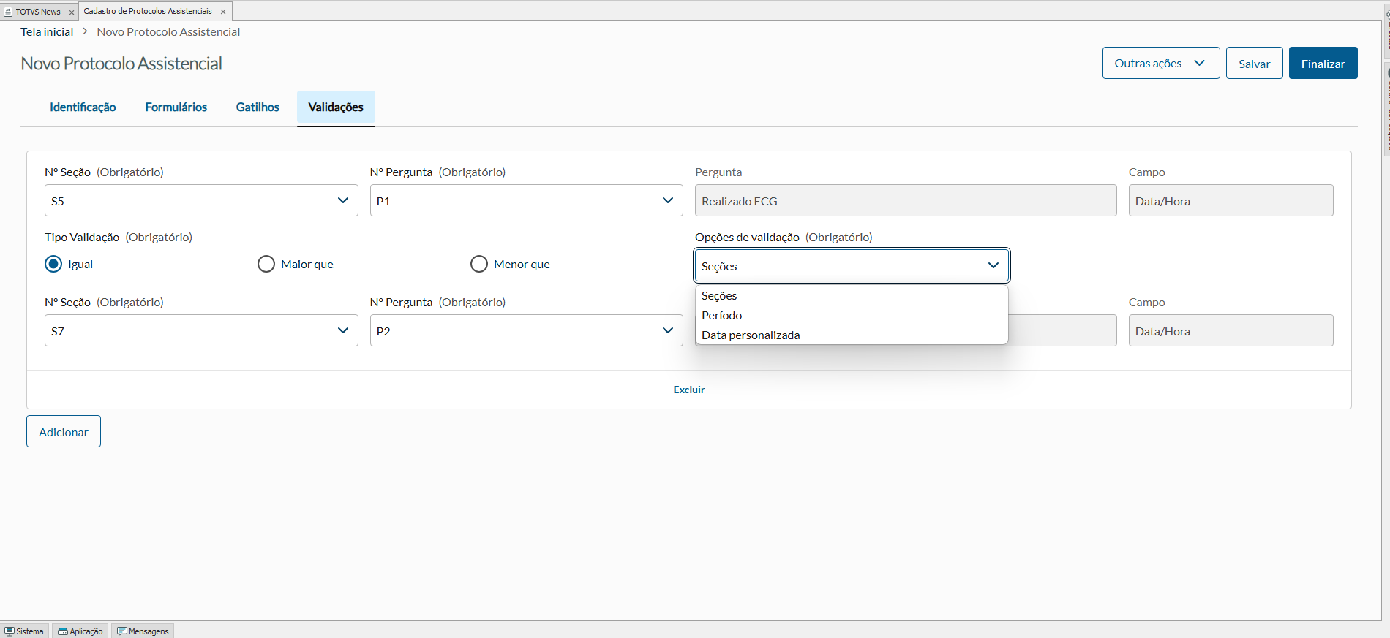Select the Igual radio button
Image resolution: width=1390 pixels, height=638 pixels.
point(53,264)
